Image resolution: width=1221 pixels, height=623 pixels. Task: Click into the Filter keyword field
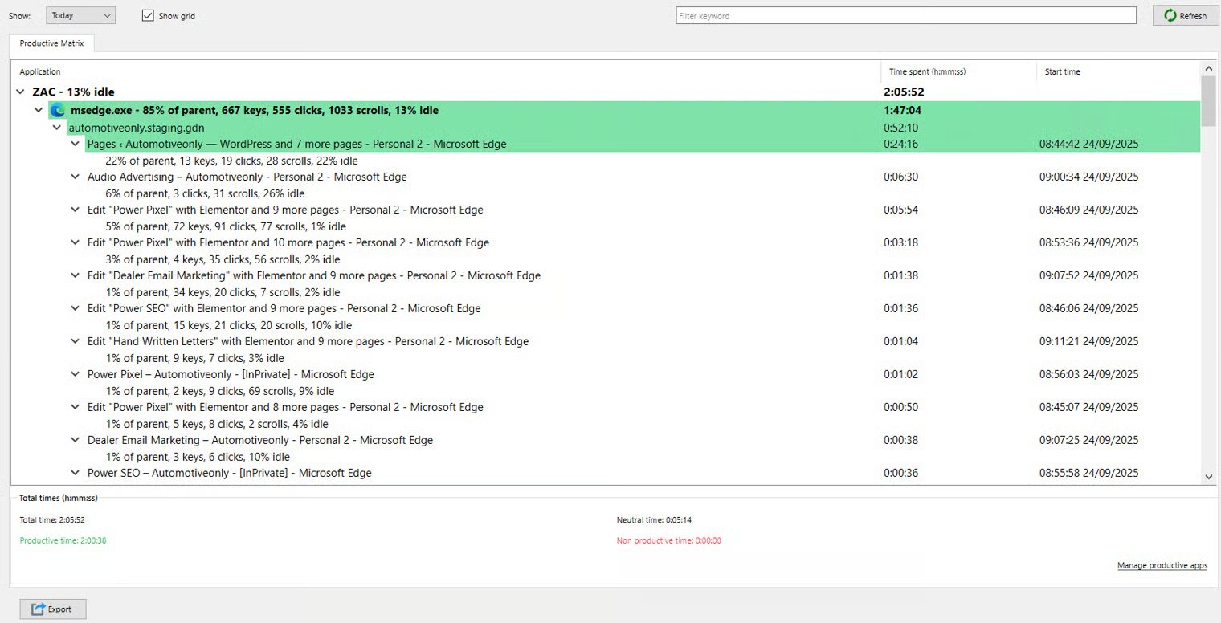(x=905, y=15)
